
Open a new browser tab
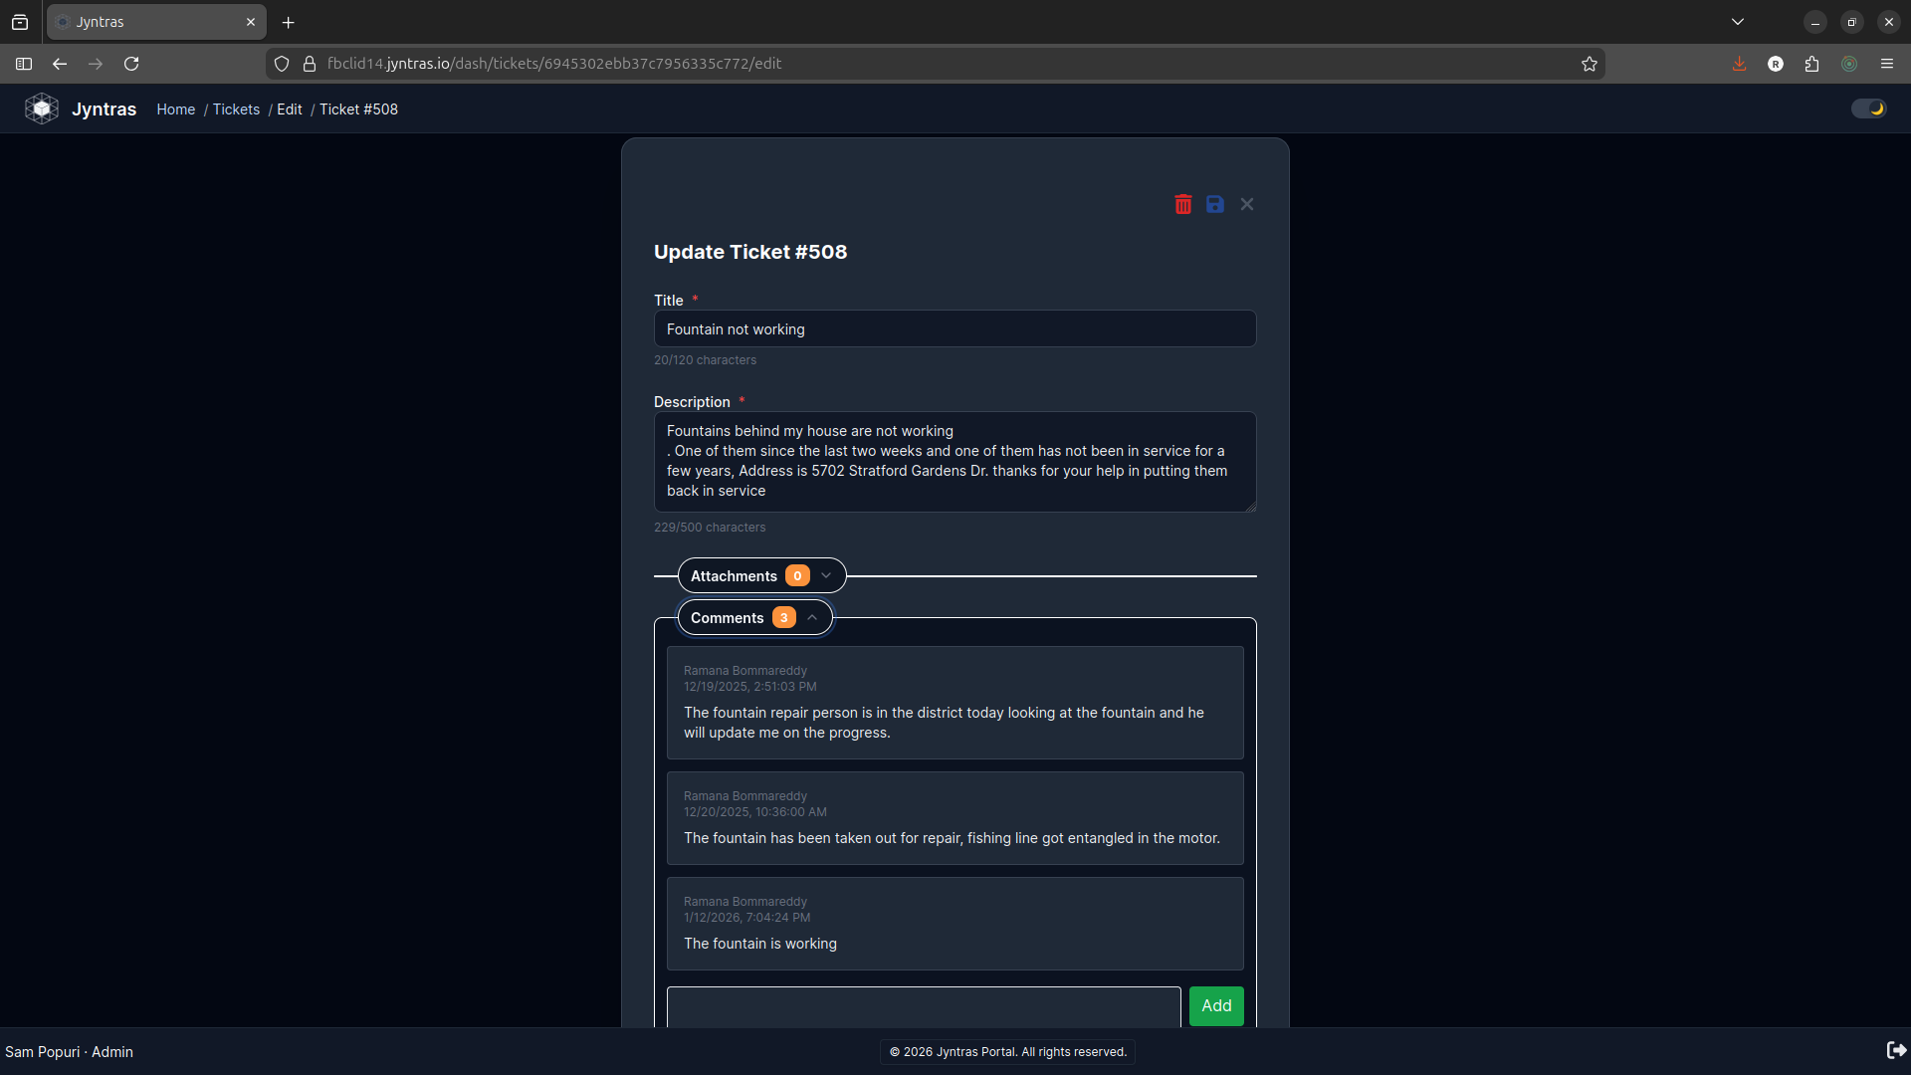click(x=288, y=22)
